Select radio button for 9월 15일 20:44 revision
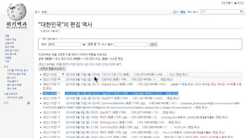The height and width of the screenshot is (138, 246). click(x=63, y=74)
